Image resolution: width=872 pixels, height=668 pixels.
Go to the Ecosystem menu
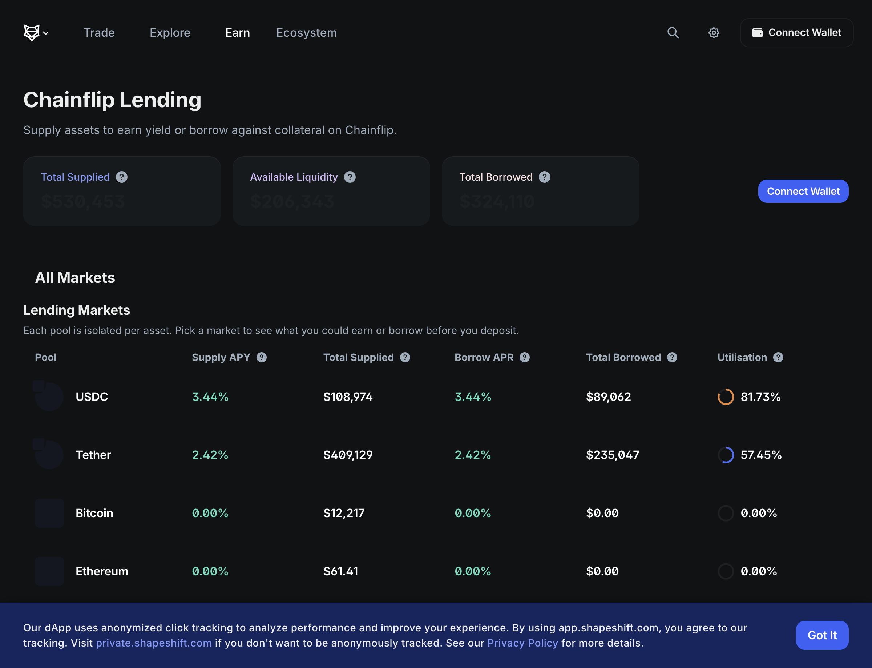(306, 33)
